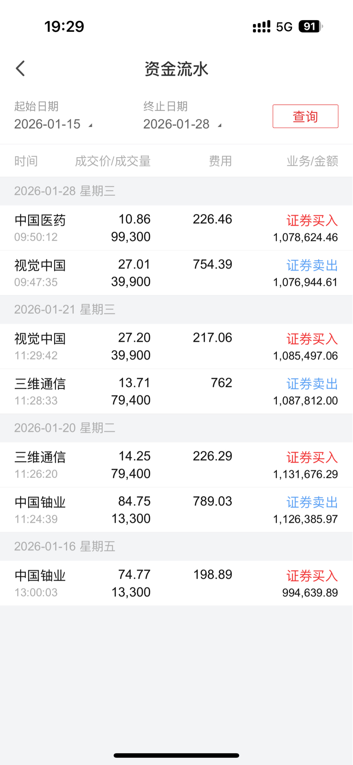The width and height of the screenshot is (353, 765).
Task: Open the 视觉中国 buy record at 11:29:42
Action: coord(176,346)
